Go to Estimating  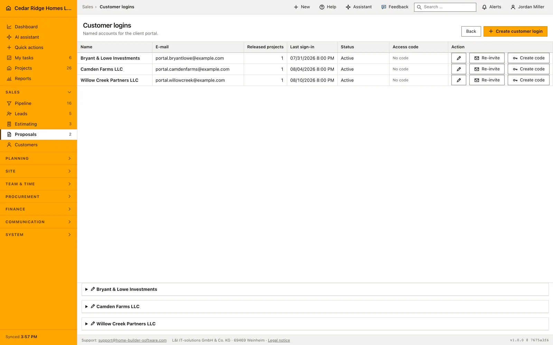38,124
